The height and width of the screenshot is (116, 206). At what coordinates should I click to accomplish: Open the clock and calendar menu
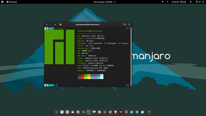[x=103, y=2]
